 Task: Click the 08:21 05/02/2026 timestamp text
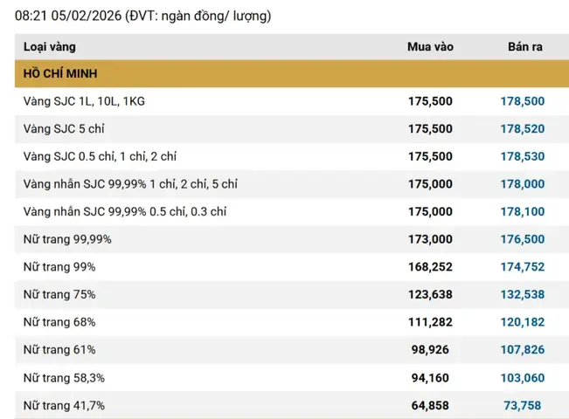tap(68, 16)
